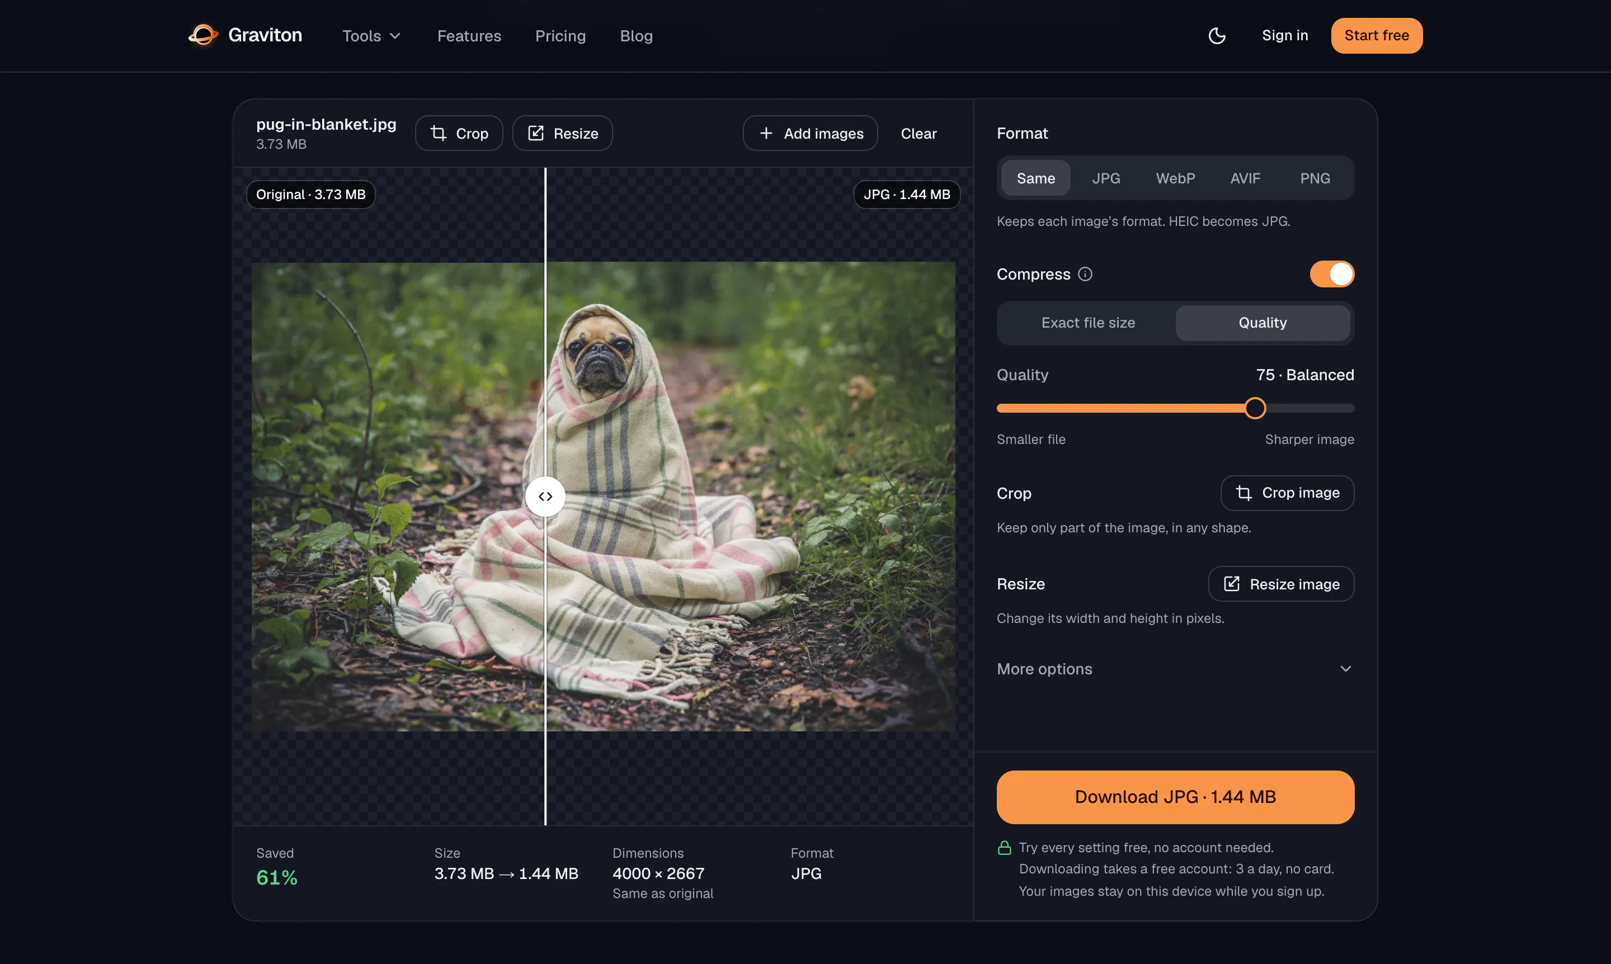Click the Compress info icon
The height and width of the screenshot is (964, 1611).
point(1085,274)
